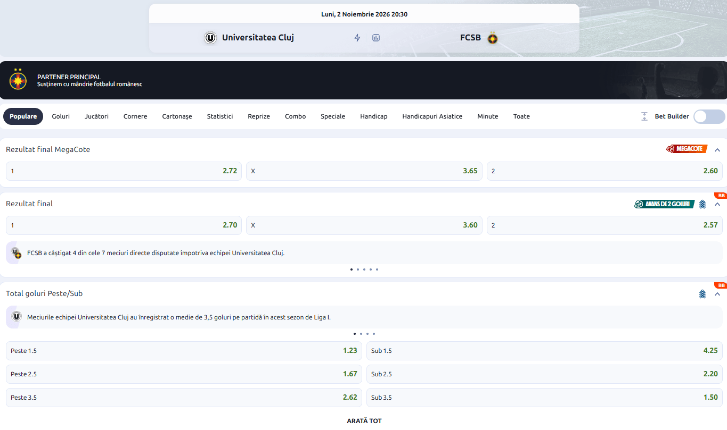Select the Combo tab
Image resolution: width=727 pixels, height=430 pixels.
click(296, 116)
